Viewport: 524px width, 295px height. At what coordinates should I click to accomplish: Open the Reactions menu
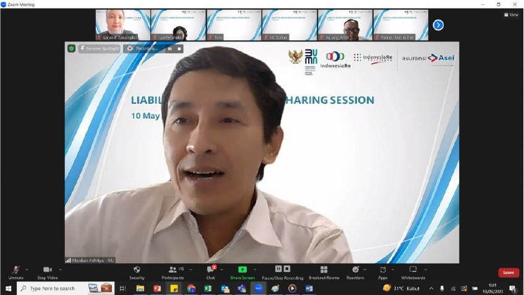355,272
